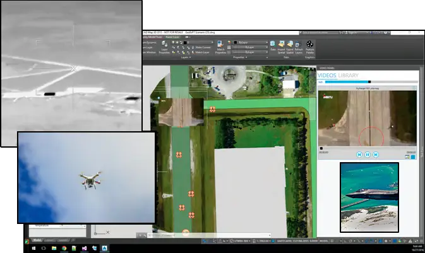Click the video snapshot icon
This screenshot has height=253, width=425.
coord(407,157)
